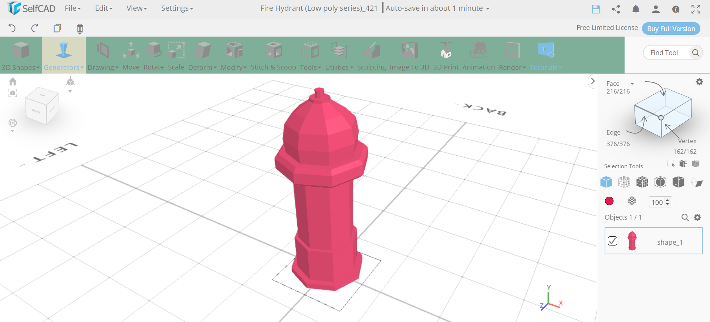The width and height of the screenshot is (710, 322).
Task: Select the Image To 3D tool
Action: click(409, 55)
